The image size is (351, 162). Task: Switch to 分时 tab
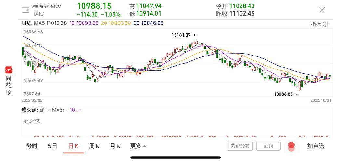pos(32,146)
